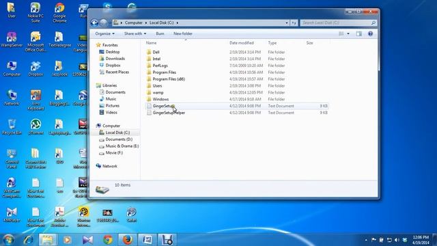Open the address bar history dropdown
This screenshot has width=437, height=246.
287,23
